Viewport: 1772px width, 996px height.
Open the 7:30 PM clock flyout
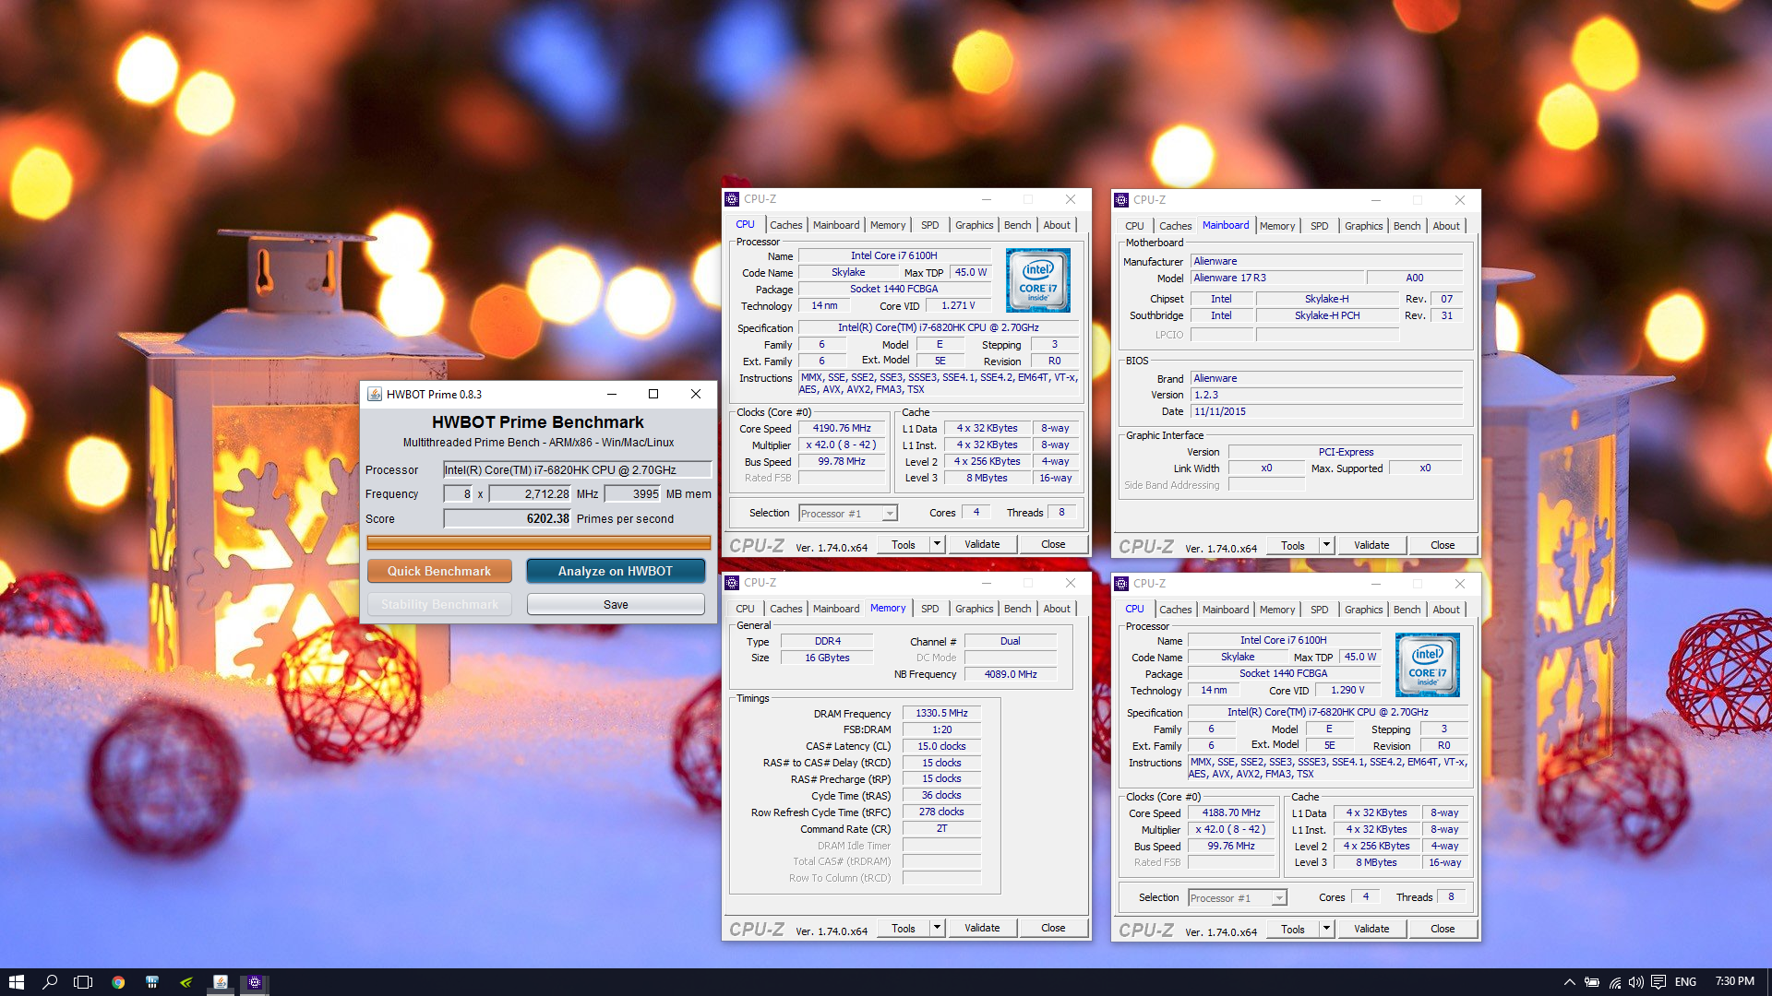coord(1734,981)
